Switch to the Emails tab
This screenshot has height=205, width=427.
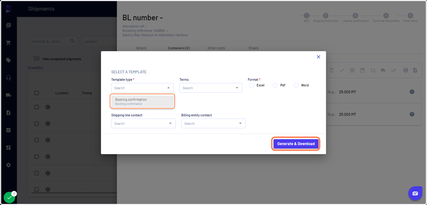(254, 48)
